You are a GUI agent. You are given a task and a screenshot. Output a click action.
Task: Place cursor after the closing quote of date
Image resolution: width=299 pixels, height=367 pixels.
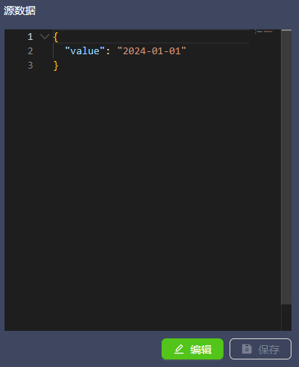click(x=186, y=51)
